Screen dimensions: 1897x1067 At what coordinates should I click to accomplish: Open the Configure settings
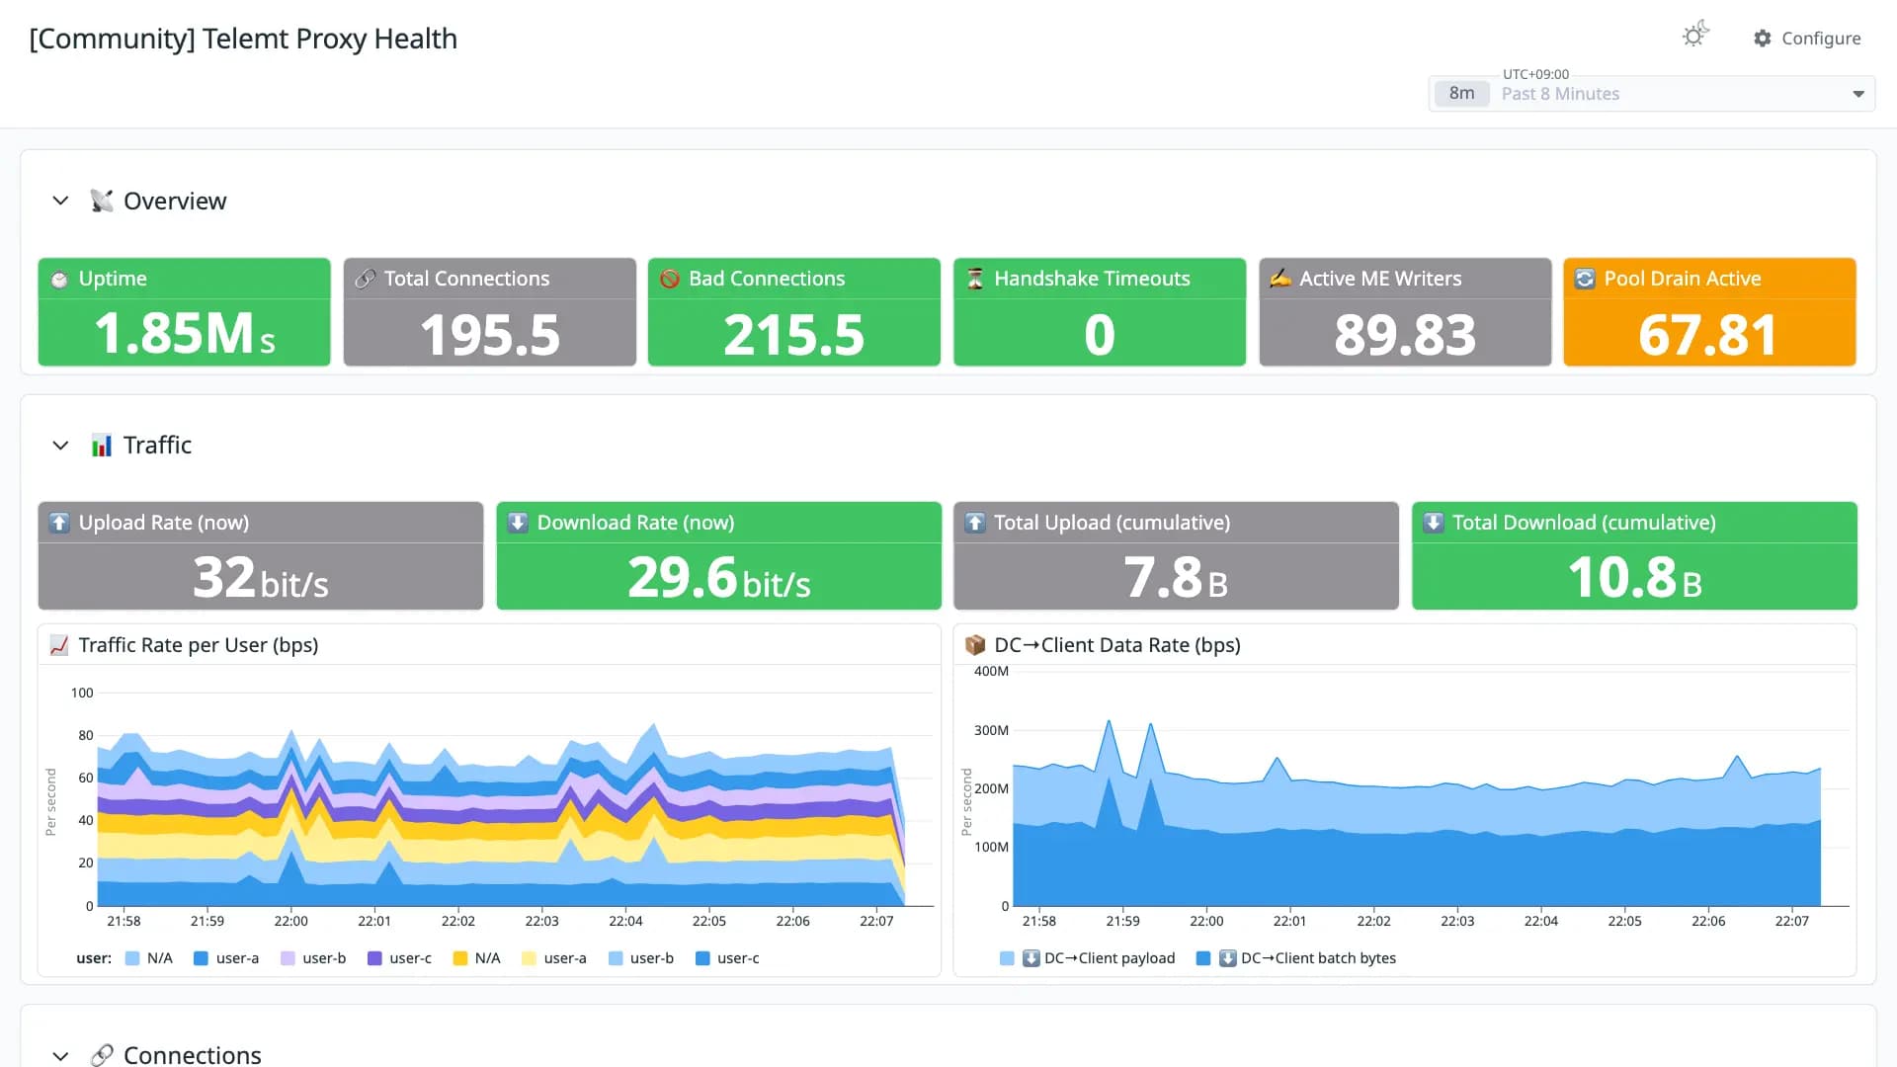[x=1807, y=38]
